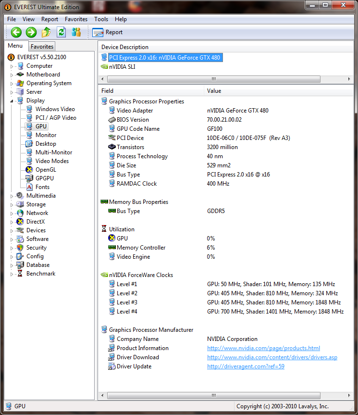Click the Security shield icon
Viewport: 358px width, 415px height.
click(x=20, y=248)
